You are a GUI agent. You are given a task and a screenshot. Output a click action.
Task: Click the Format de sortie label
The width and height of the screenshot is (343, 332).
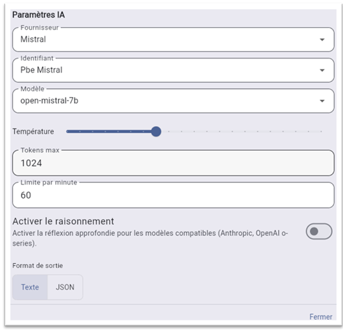coord(37,266)
